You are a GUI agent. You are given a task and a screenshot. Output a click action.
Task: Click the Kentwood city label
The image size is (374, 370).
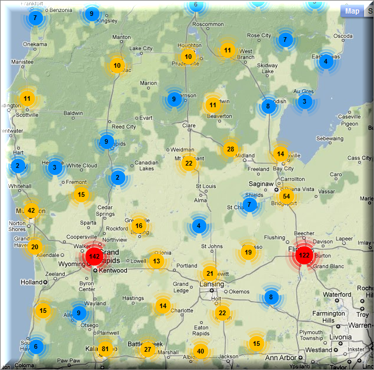(x=113, y=270)
